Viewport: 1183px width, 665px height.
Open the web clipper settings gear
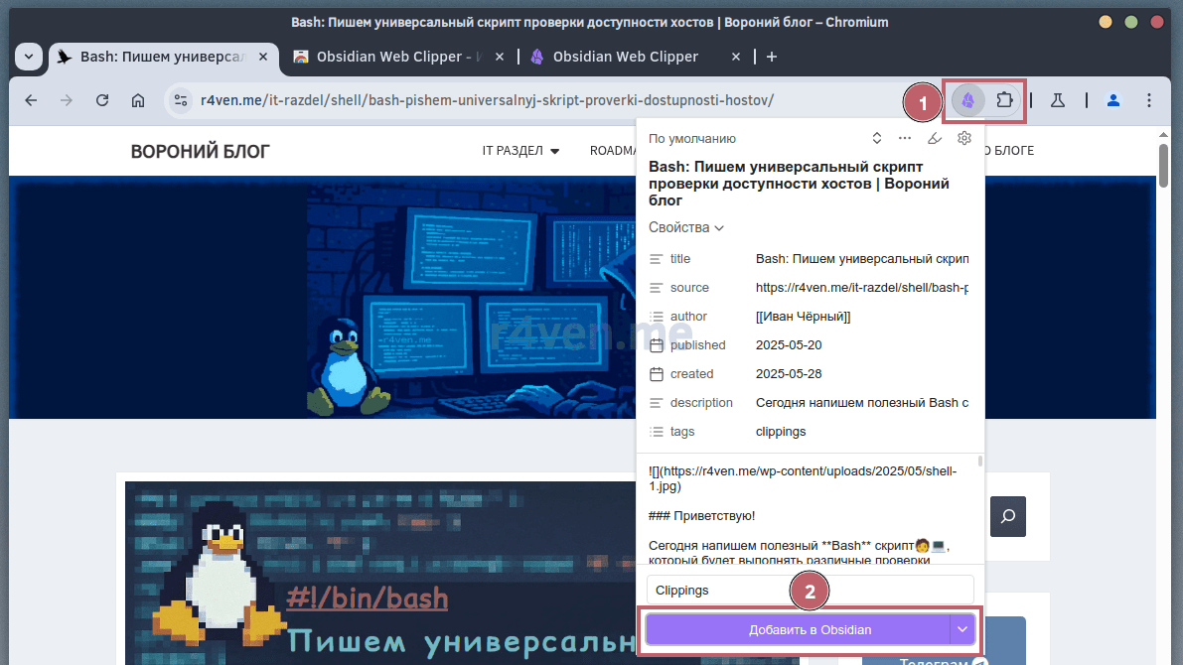964,138
